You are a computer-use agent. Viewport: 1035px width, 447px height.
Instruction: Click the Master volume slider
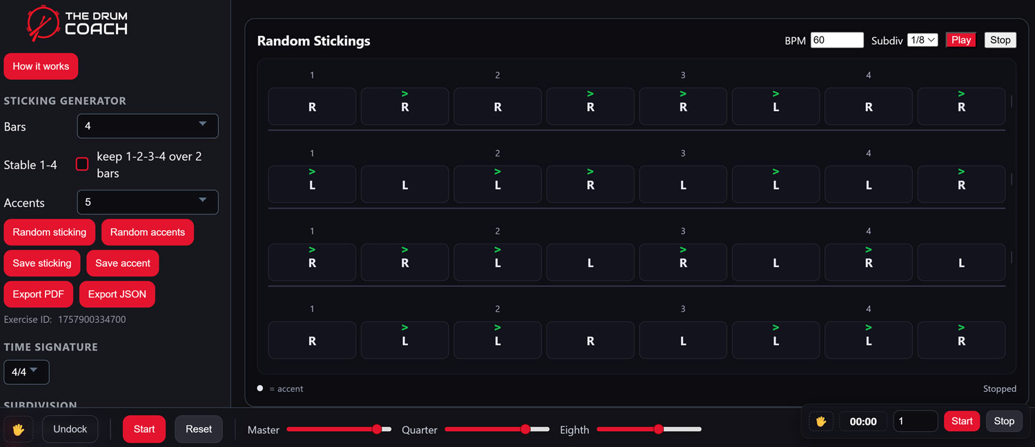pyautogui.click(x=339, y=429)
